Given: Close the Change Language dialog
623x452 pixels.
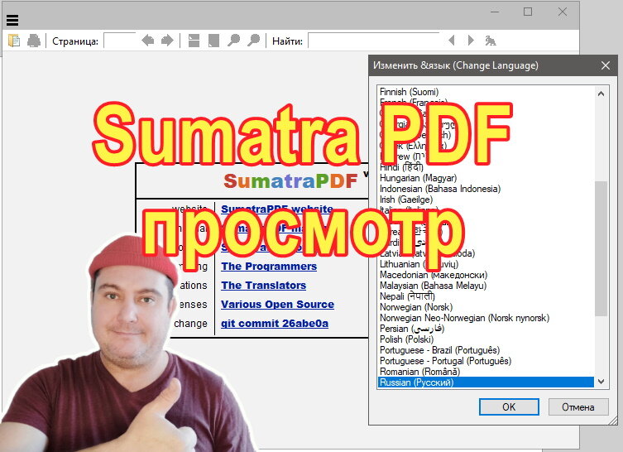Looking at the screenshot, I should (606, 65).
